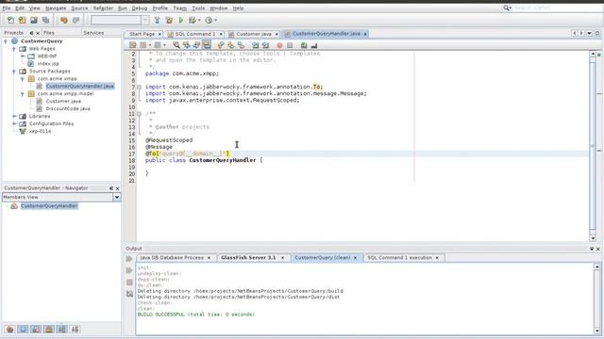Click the Open Project toolbar icon
This screenshot has width=604, height=339.
[34, 20]
